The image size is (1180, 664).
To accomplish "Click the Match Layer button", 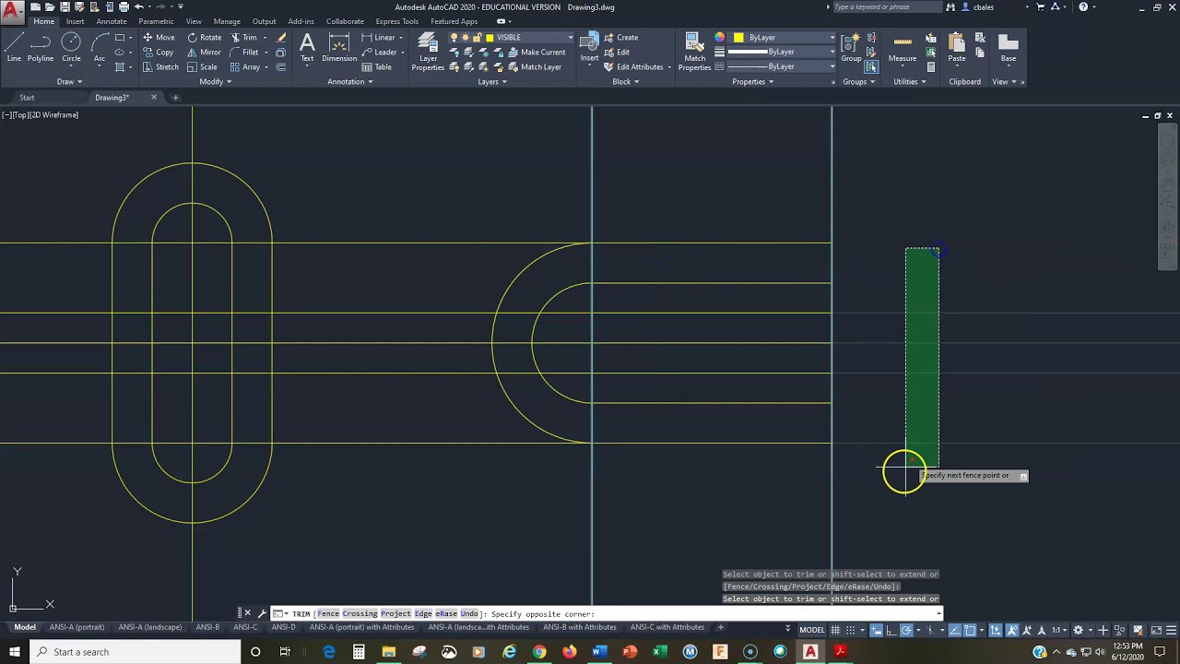I will 533,67.
